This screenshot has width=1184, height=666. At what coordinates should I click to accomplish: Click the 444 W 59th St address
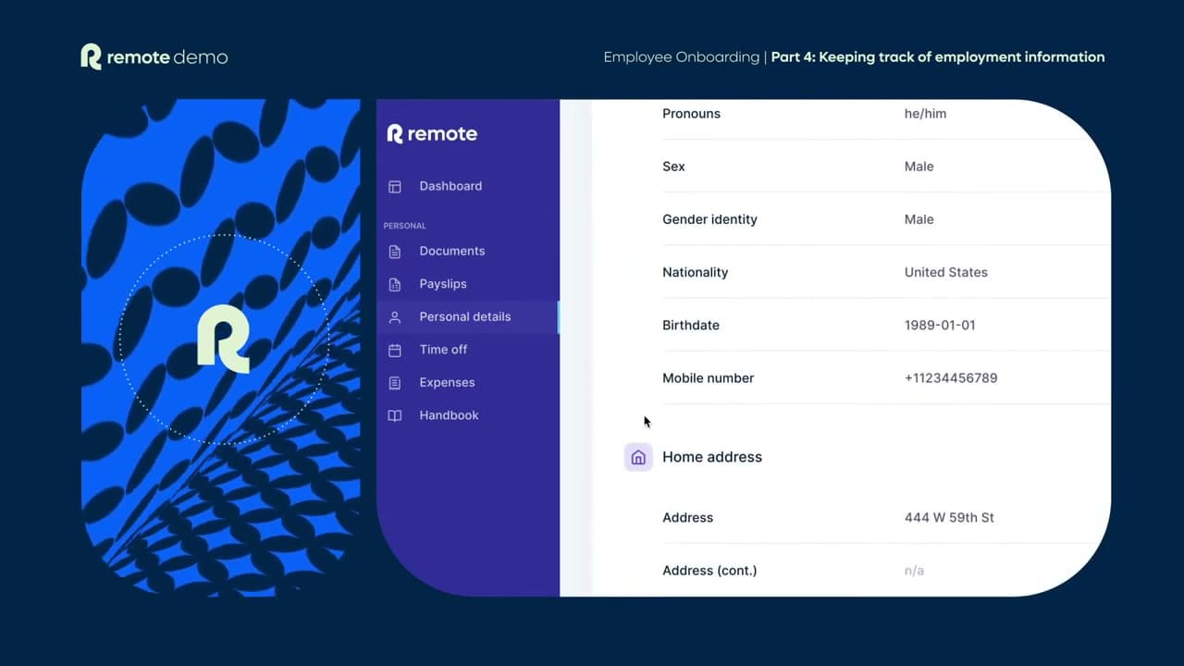coord(949,517)
